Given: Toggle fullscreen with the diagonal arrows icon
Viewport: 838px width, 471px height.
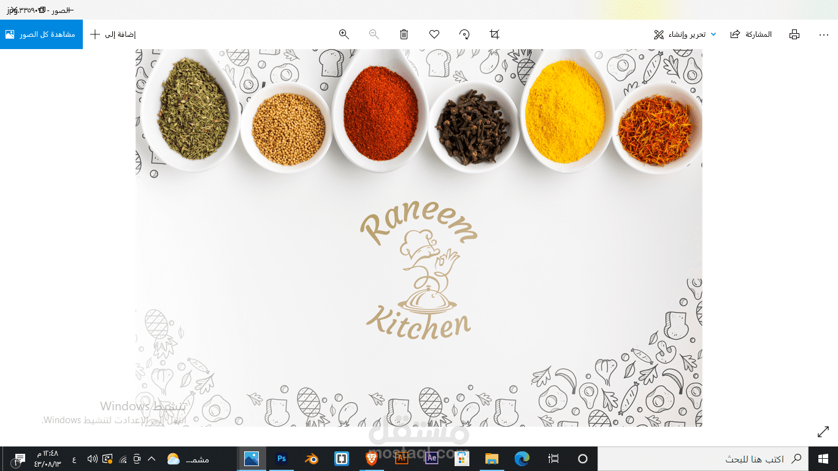Looking at the screenshot, I should coord(823,432).
